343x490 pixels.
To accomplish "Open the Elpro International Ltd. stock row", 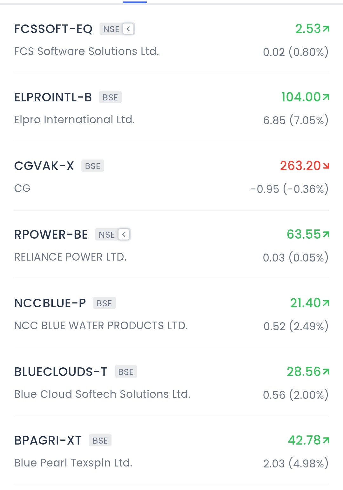I will coord(171,108).
